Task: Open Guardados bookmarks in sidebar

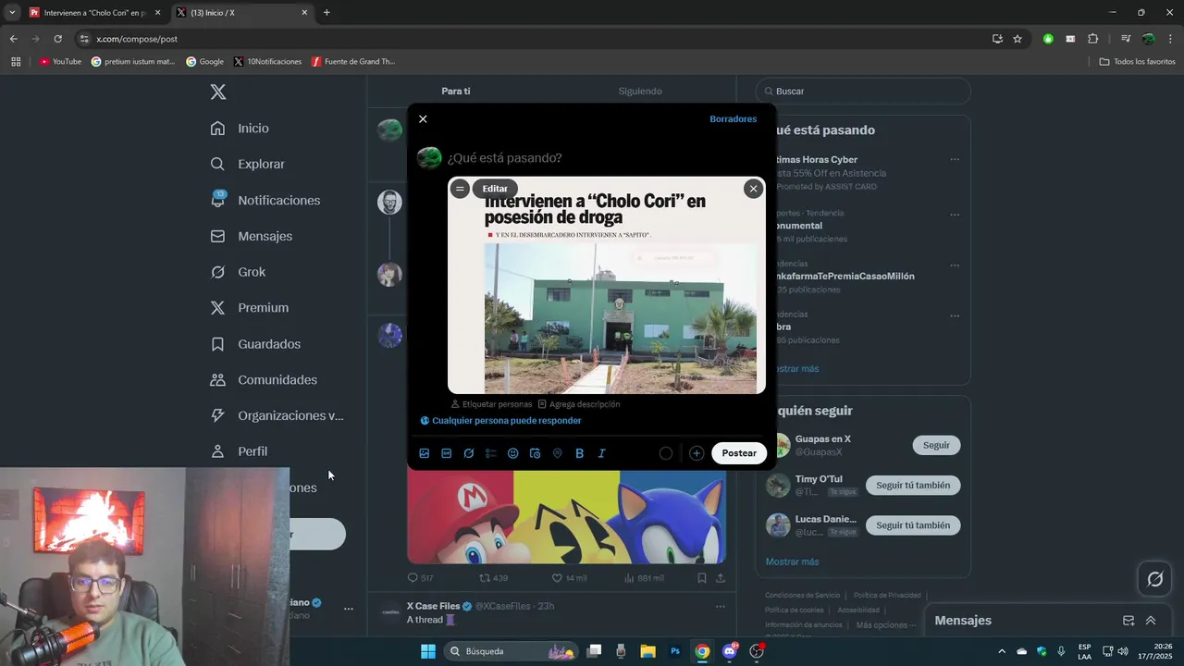Action: click(x=254, y=344)
